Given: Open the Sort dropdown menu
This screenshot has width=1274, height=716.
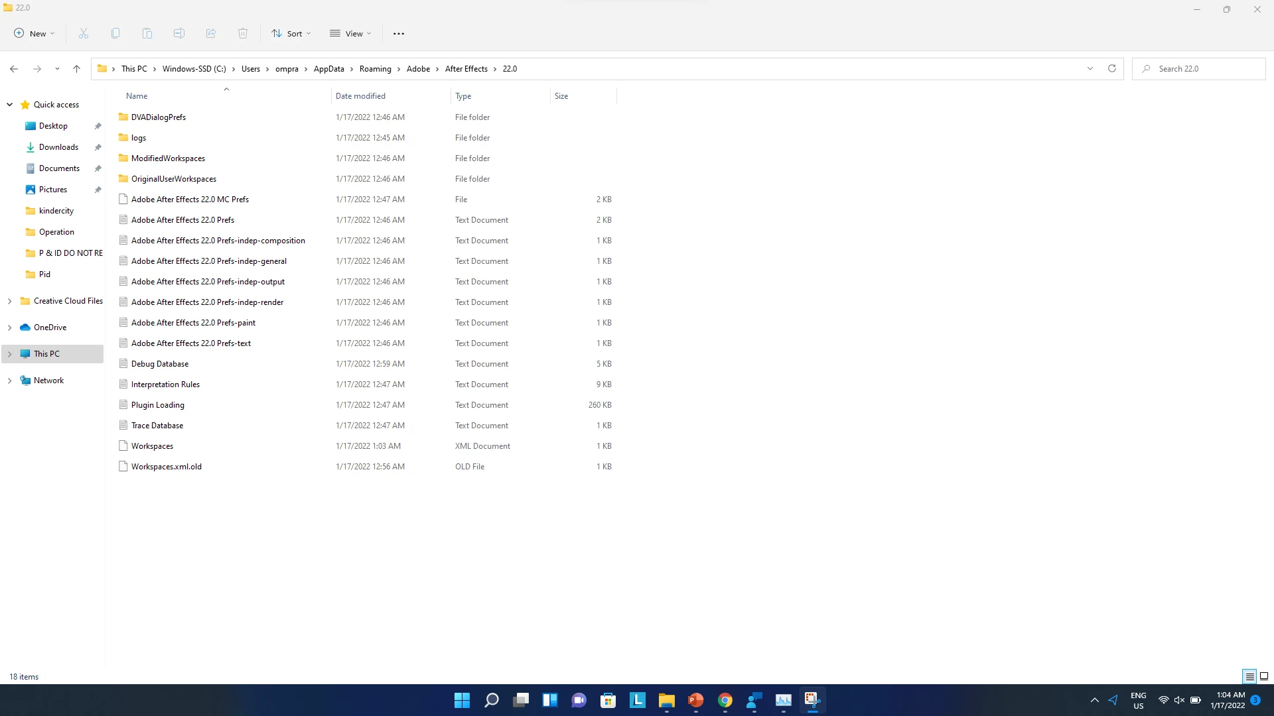Looking at the screenshot, I should pyautogui.click(x=291, y=33).
